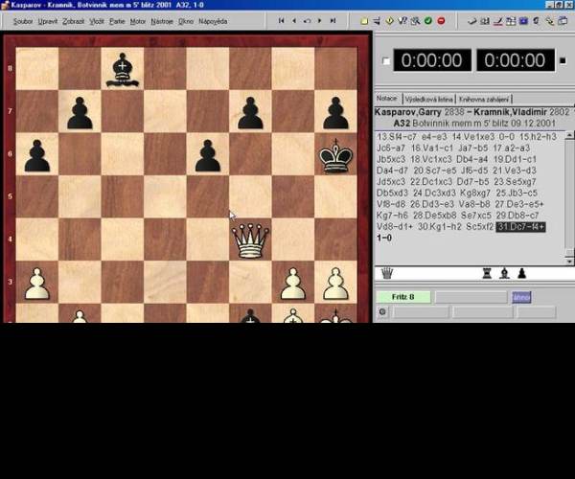This screenshot has width=575, height=479.
Task: Open the Soubor menu
Action: pyautogui.click(x=23, y=21)
